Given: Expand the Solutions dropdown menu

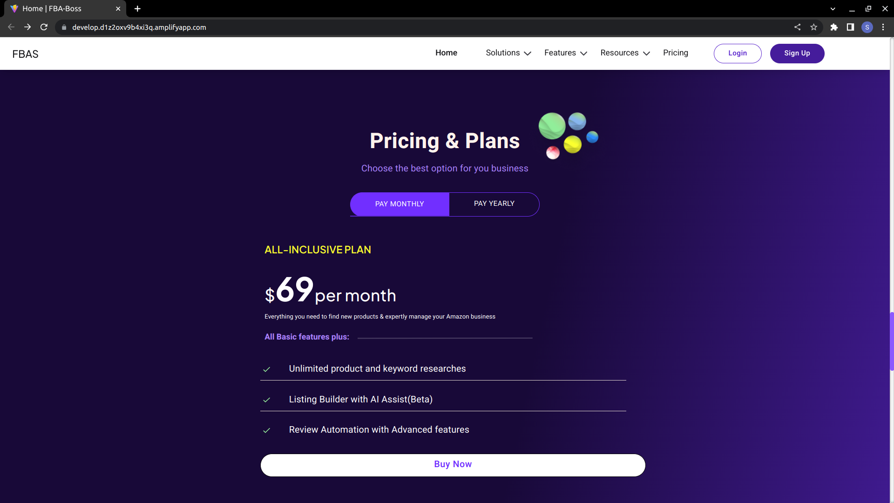Looking at the screenshot, I should pyautogui.click(x=508, y=53).
